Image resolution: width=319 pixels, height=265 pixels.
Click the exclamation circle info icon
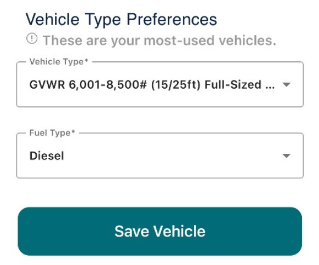[x=32, y=38]
